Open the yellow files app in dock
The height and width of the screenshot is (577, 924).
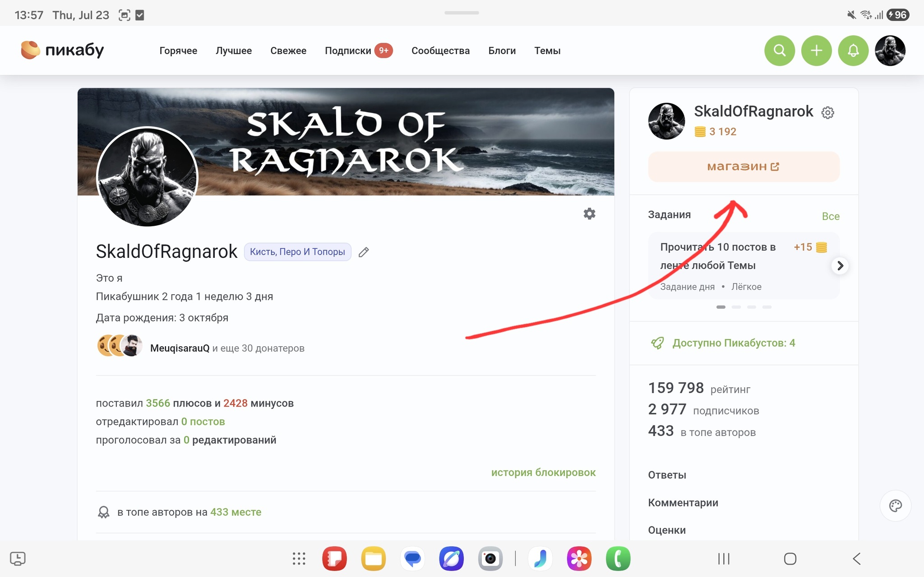click(374, 559)
